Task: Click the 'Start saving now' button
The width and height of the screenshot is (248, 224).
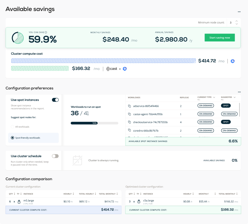Action: pos(219,37)
